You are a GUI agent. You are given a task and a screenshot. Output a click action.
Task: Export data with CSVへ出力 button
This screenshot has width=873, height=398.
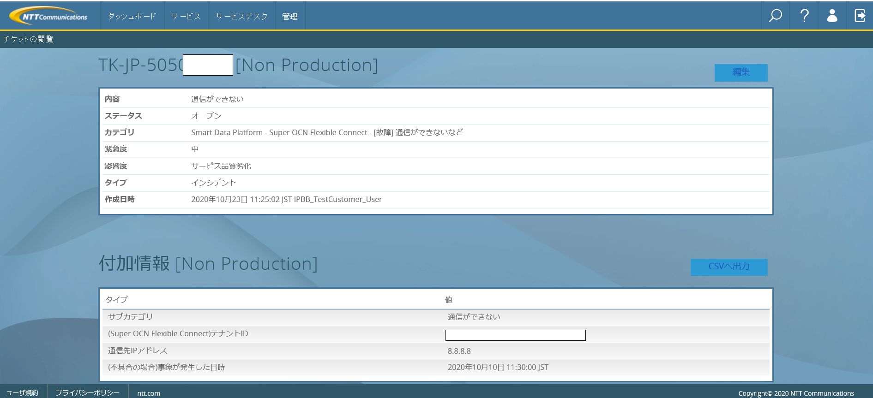(x=729, y=267)
